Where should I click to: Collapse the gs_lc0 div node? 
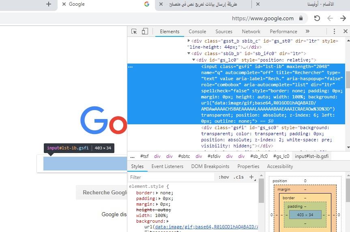point(193,60)
